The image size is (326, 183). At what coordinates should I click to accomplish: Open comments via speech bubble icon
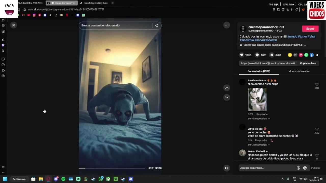pos(257,55)
